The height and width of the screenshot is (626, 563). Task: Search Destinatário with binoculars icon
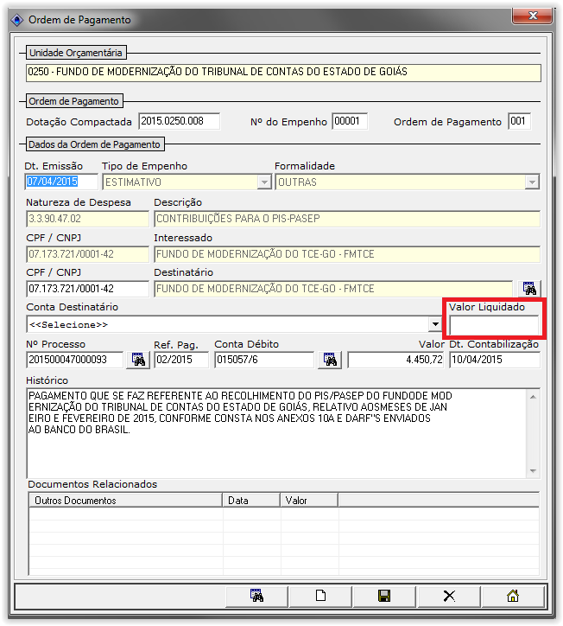(x=529, y=288)
